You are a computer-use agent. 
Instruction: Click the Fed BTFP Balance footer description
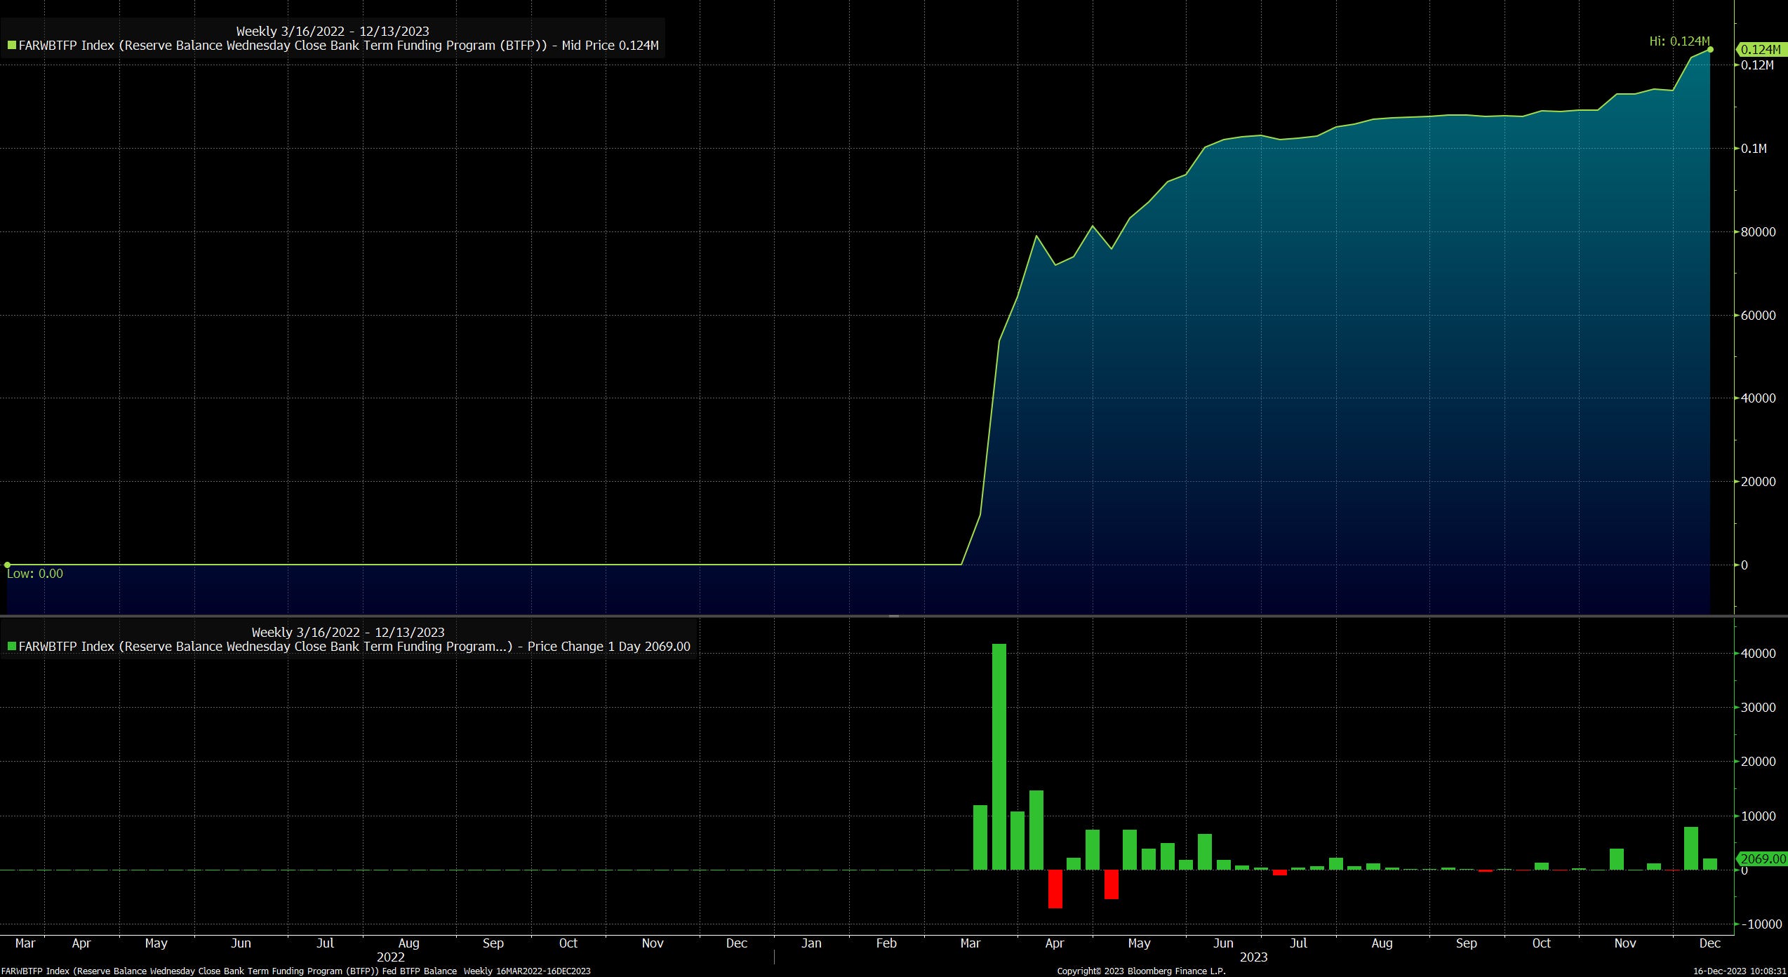(420, 971)
